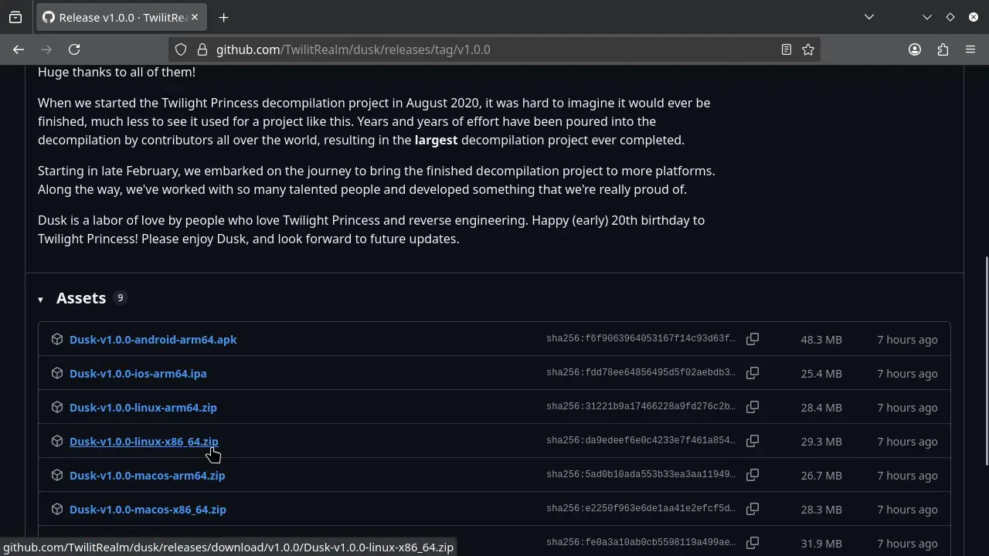
Task: Go back to the previous page
Action: pyautogui.click(x=19, y=49)
